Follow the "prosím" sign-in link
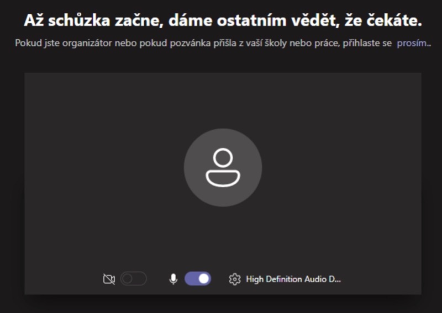Screen dimensions: 442x313 click(x=412, y=43)
